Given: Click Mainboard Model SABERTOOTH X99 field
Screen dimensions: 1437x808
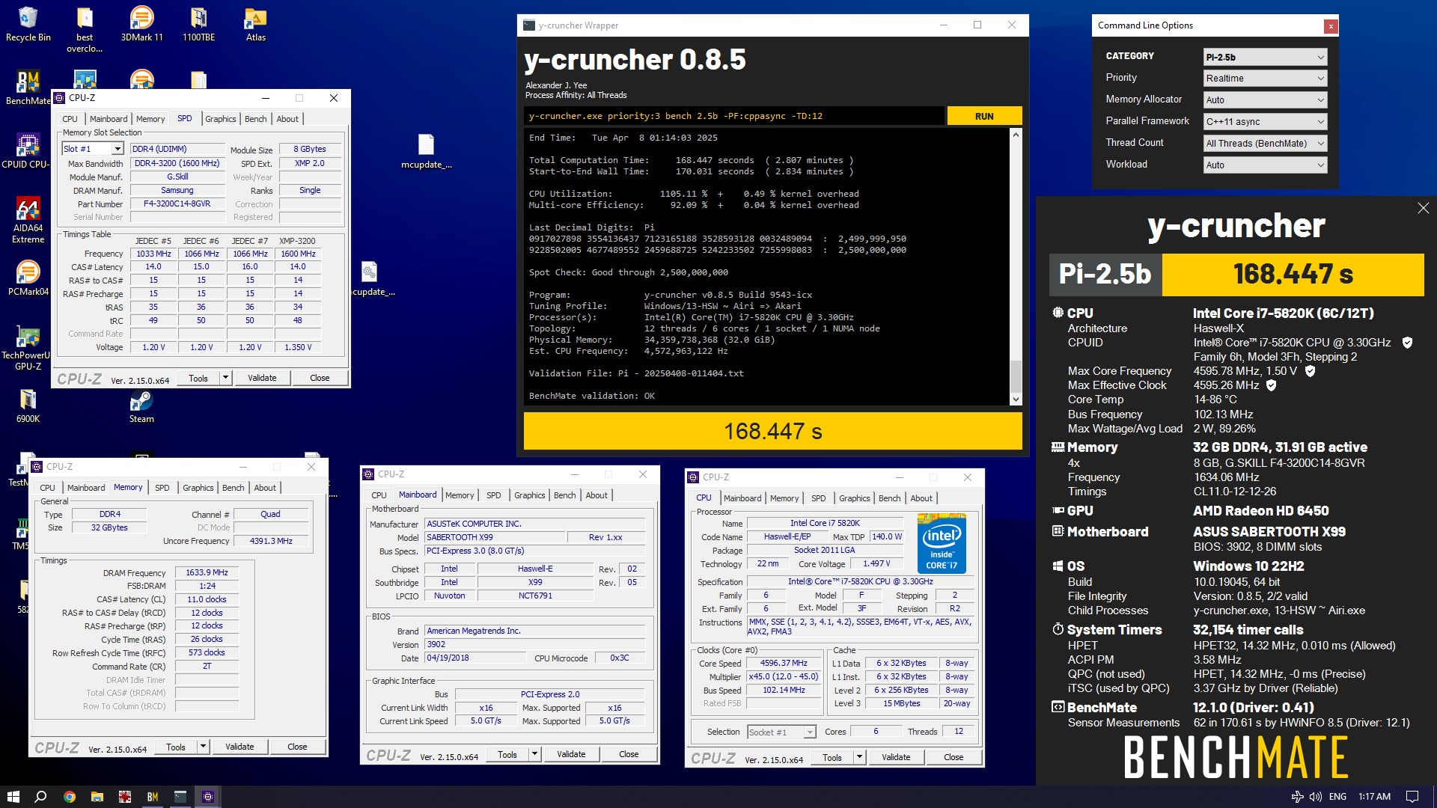Looking at the screenshot, I should pos(495,537).
